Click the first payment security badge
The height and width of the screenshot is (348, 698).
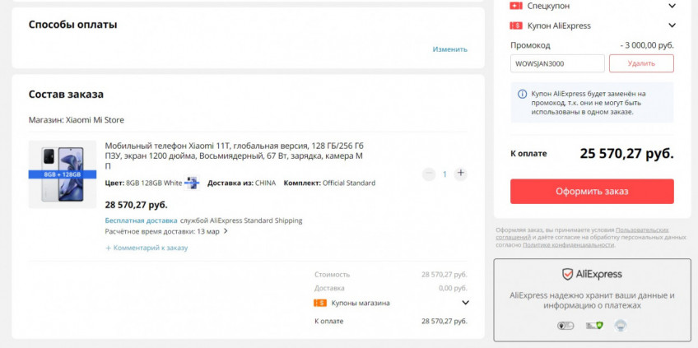pos(565,326)
